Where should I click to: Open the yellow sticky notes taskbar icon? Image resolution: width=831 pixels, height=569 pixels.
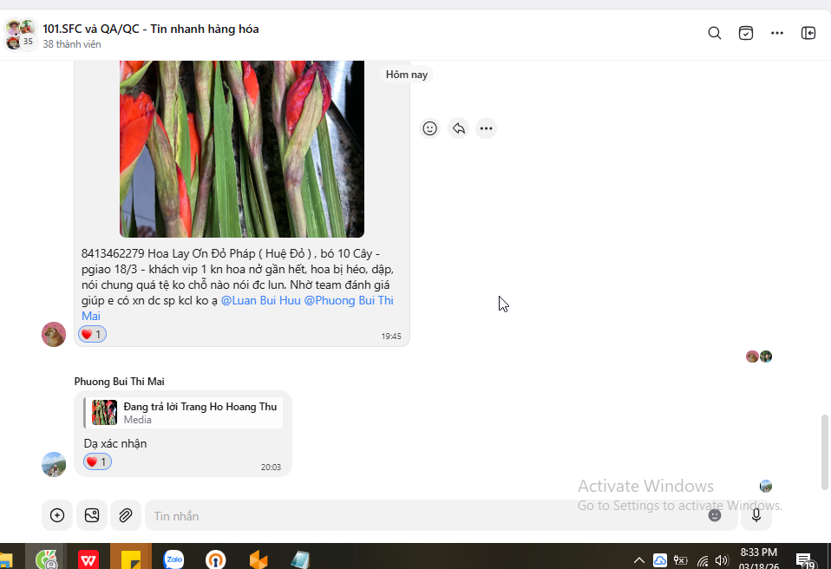click(x=130, y=558)
